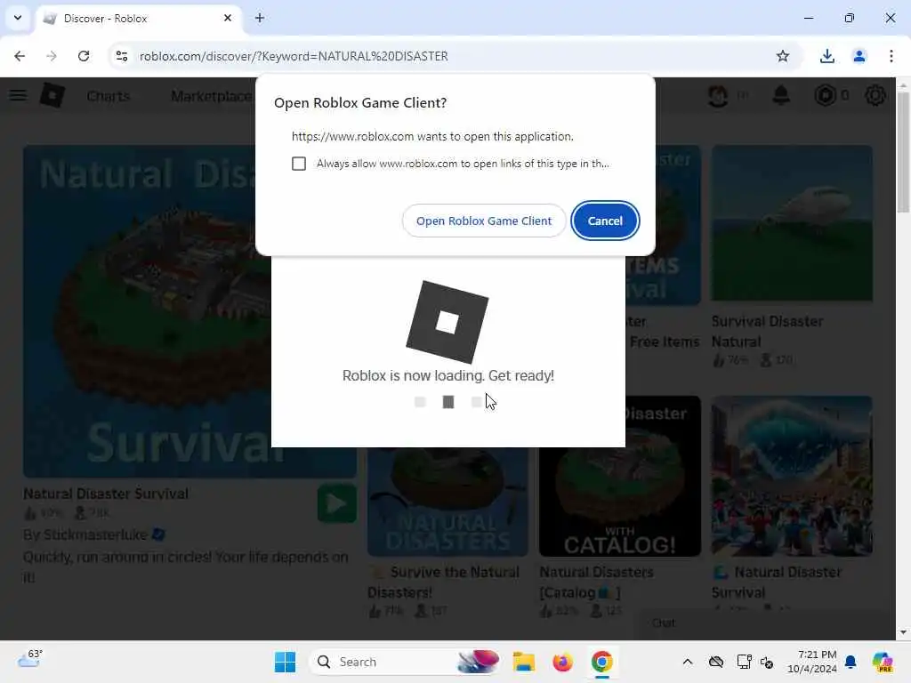Image resolution: width=911 pixels, height=683 pixels.
Task: Click the green play button for Natural Disaster Survival
Action: [337, 503]
